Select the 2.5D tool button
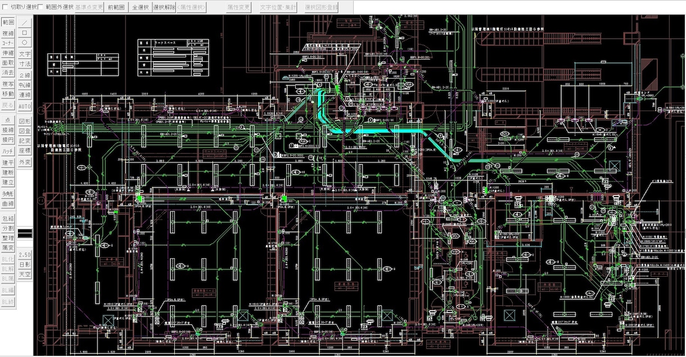This screenshot has height=357, width=686. coord(25,255)
